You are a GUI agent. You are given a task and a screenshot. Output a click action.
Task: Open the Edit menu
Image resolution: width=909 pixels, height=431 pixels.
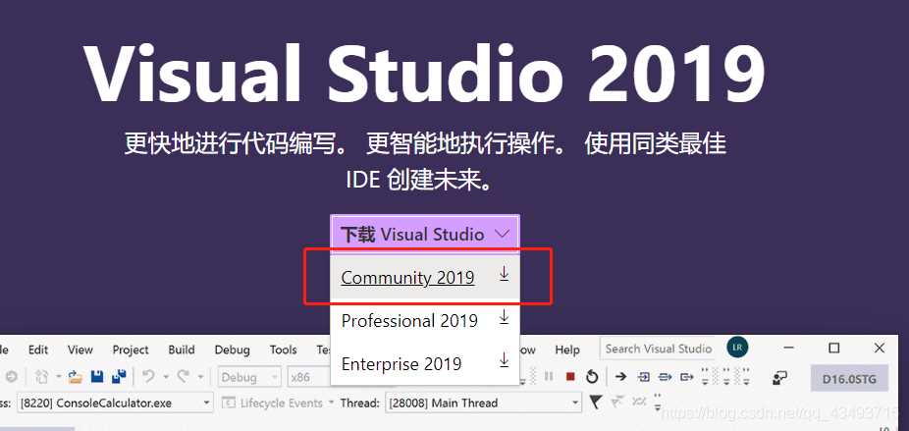(38, 350)
